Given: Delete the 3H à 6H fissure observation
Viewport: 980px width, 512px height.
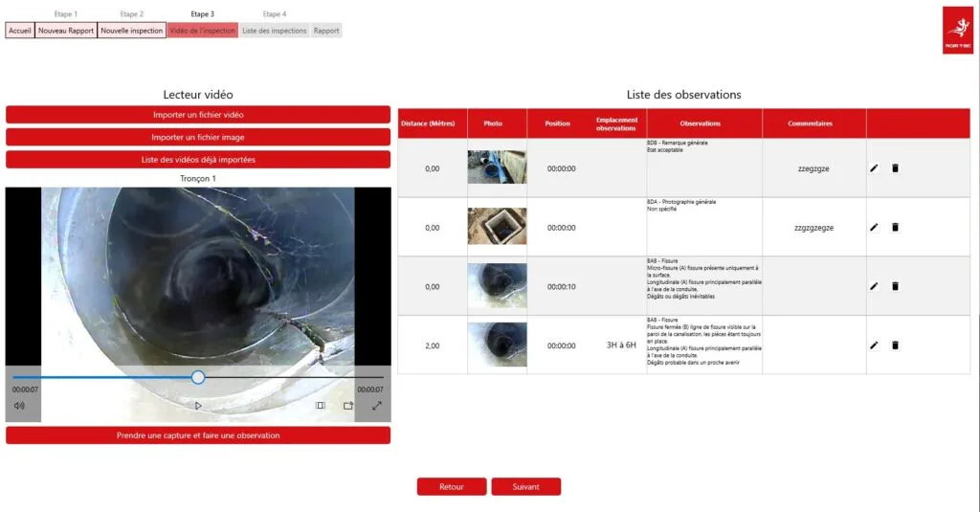Looking at the screenshot, I should (895, 345).
